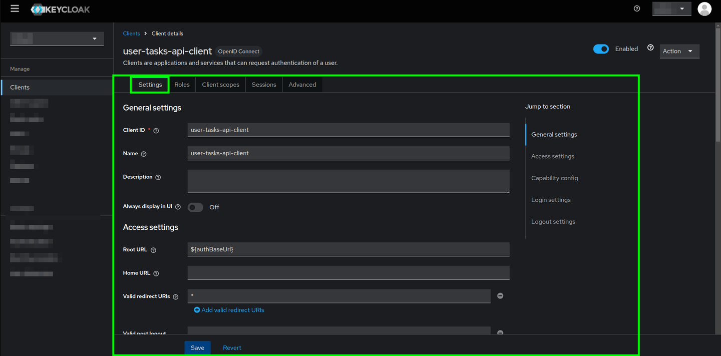Click the user avatar in the top bar

(704, 9)
